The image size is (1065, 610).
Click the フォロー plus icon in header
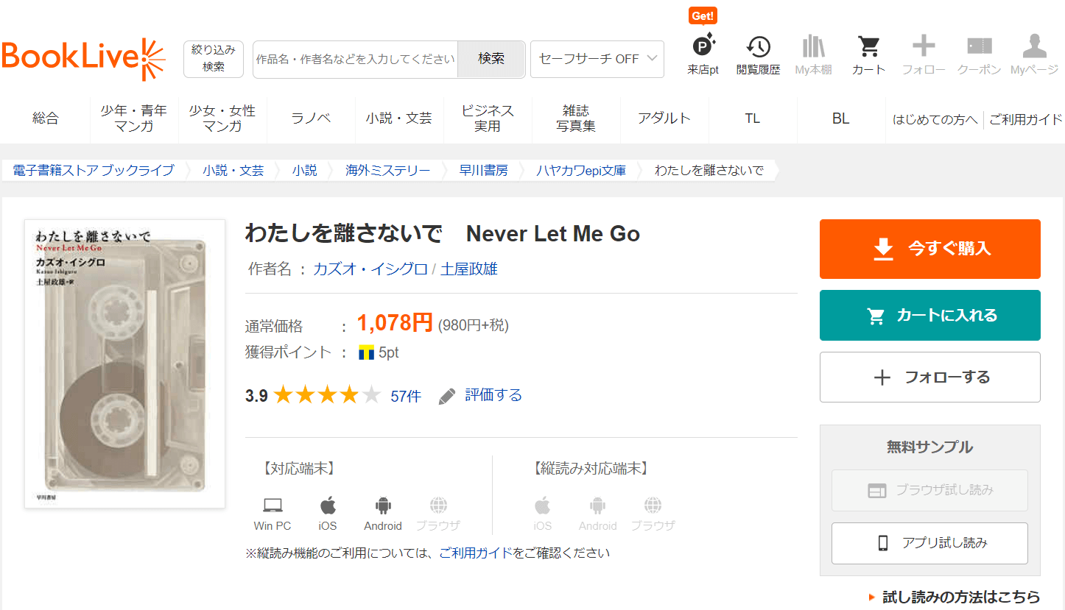click(x=924, y=47)
